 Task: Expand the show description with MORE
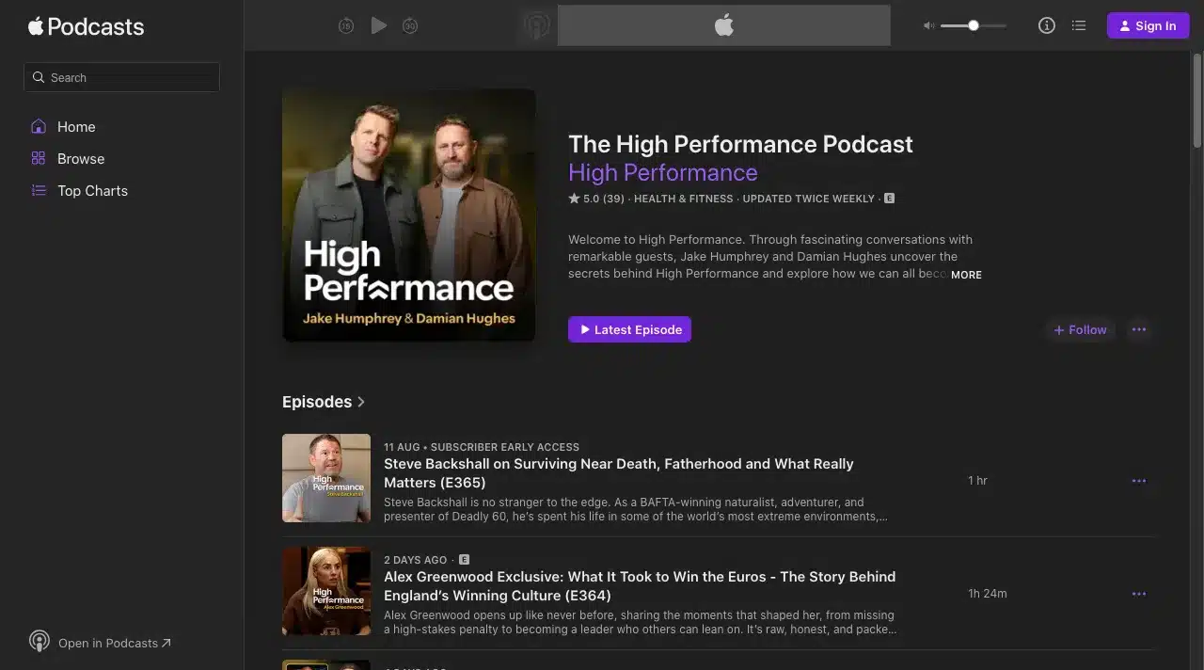(966, 275)
